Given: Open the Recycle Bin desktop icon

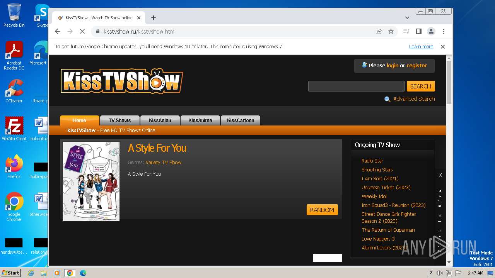Looking at the screenshot, I should 14,15.
